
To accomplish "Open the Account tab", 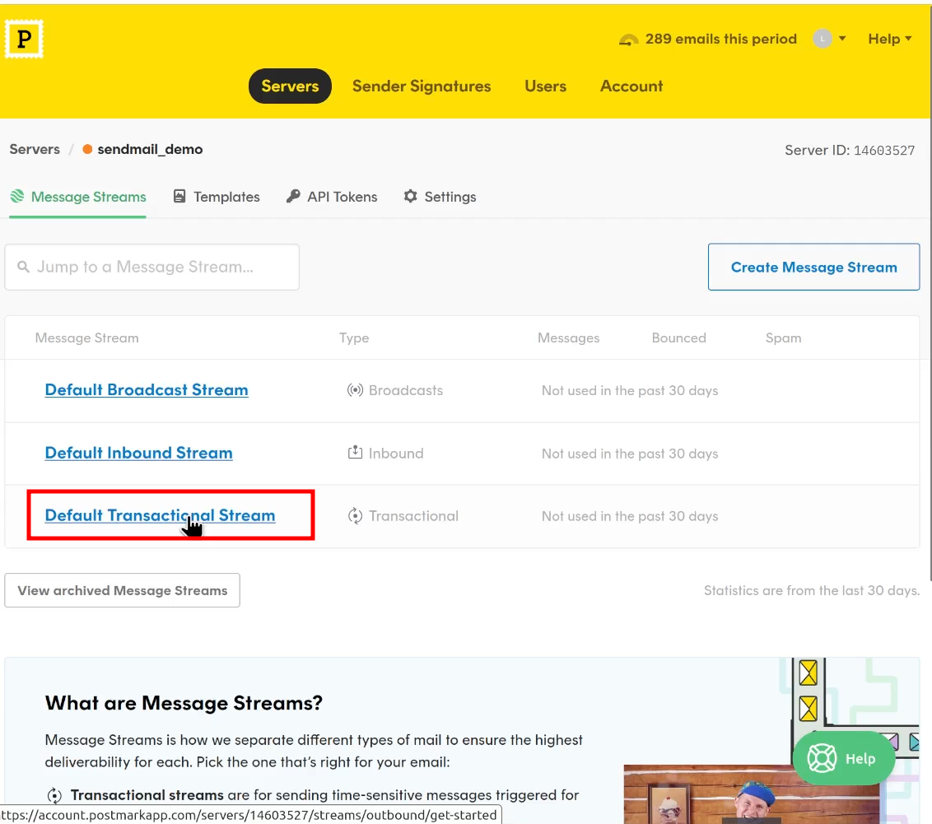I will 631,86.
